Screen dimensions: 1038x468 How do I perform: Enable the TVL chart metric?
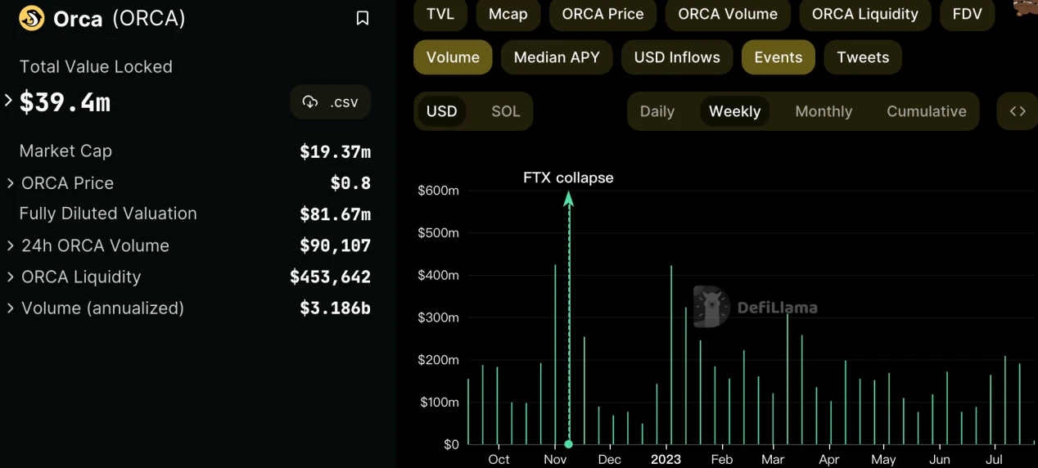click(440, 14)
